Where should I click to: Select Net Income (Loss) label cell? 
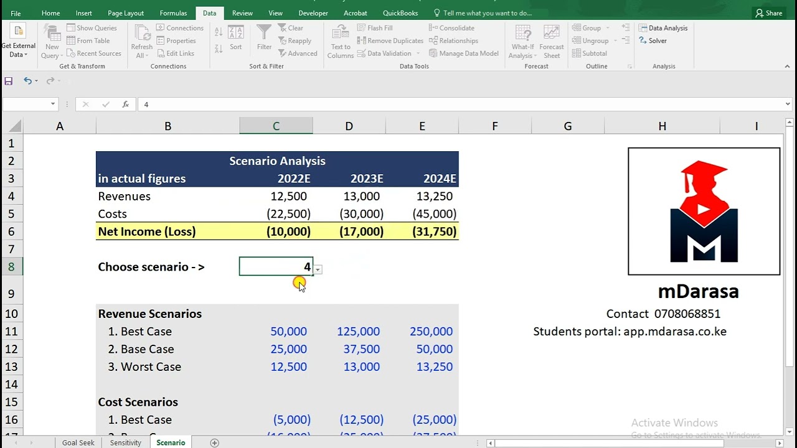pos(167,231)
